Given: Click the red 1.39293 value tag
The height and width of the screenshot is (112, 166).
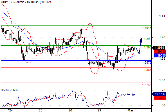Looking at the screenshot, I should [x=160, y=52].
